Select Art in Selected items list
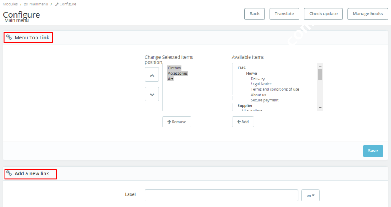The height and width of the screenshot is (207, 391). [x=171, y=79]
